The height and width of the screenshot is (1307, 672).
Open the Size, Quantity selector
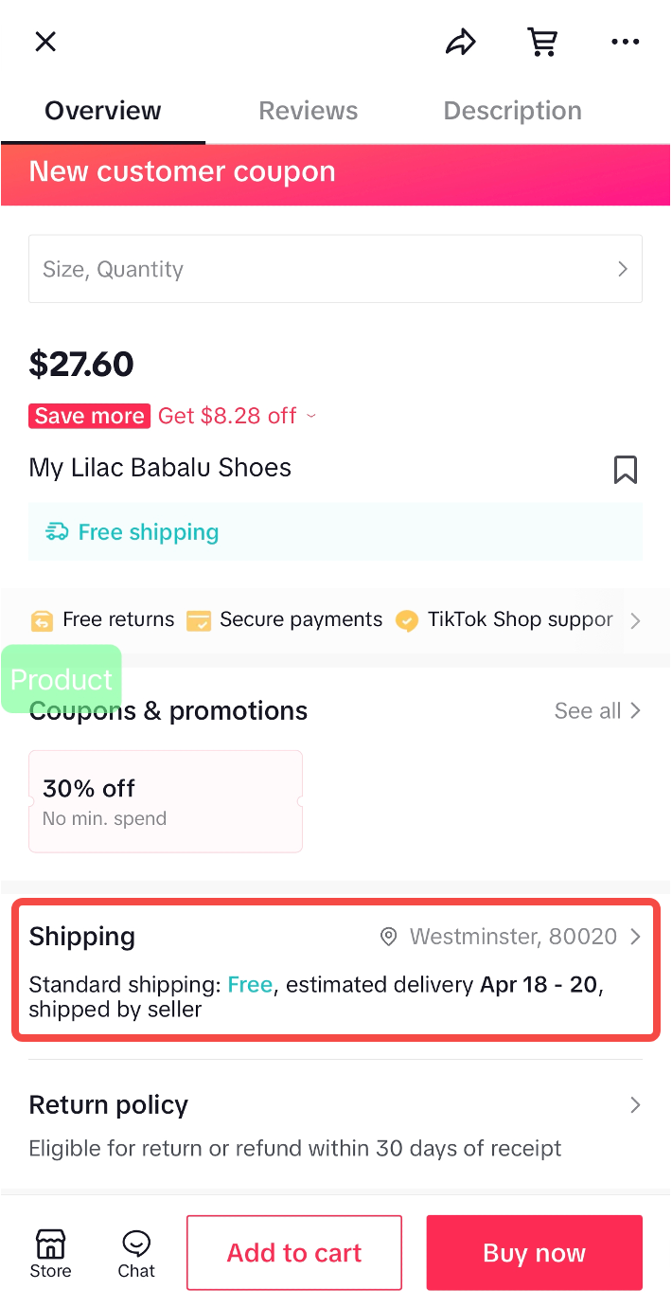[335, 269]
